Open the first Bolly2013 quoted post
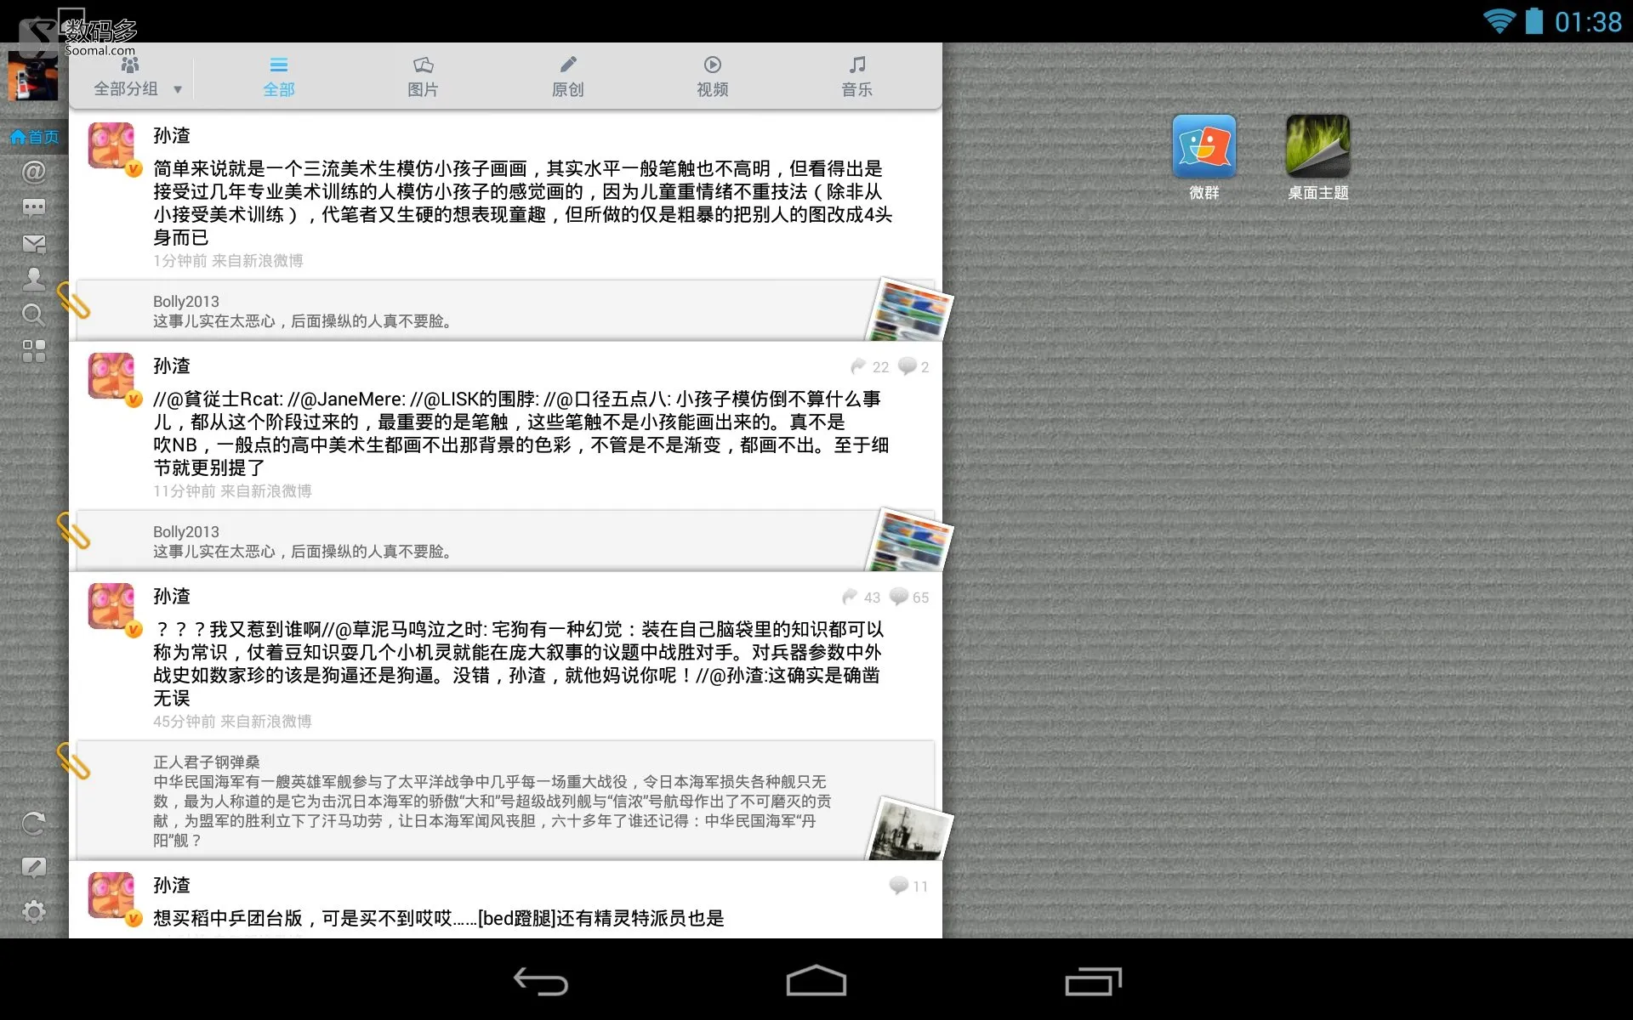The width and height of the screenshot is (1633, 1020). point(506,311)
